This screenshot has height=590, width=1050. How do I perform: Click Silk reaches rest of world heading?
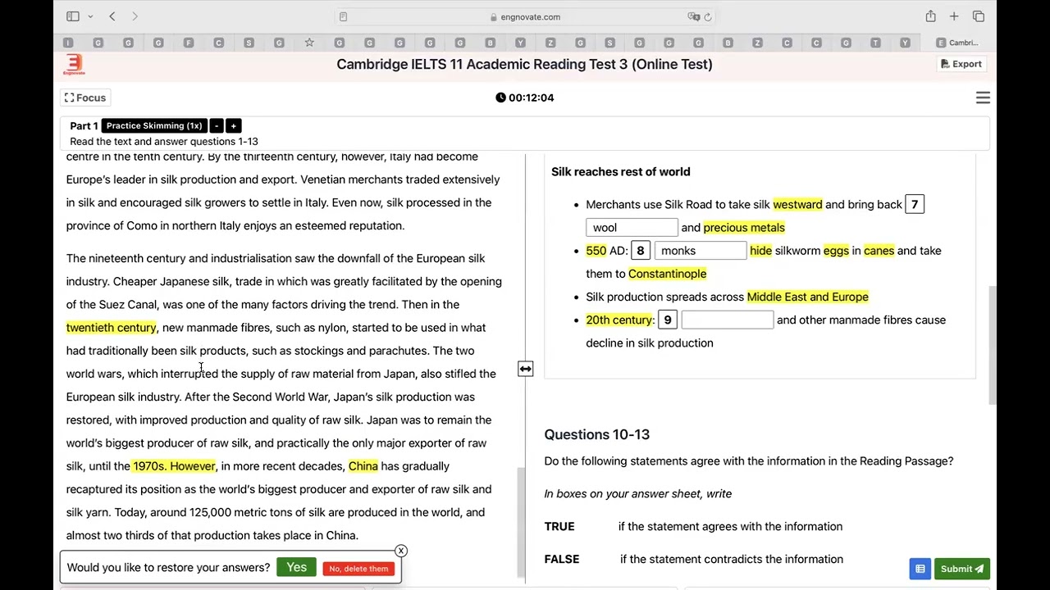(x=621, y=171)
